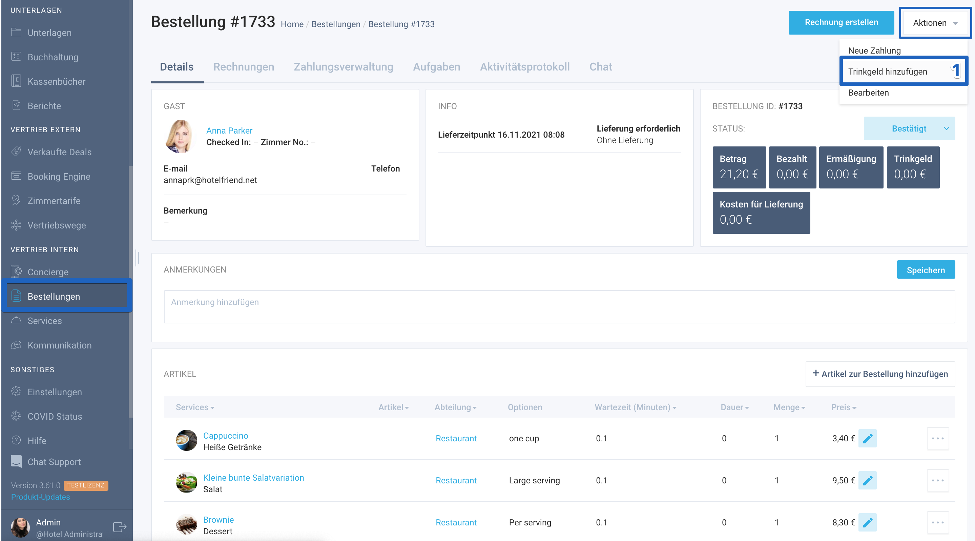The width and height of the screenshot is (975, 541).
Task: Open the COVID Status page
Action: (x=55, y=417)
